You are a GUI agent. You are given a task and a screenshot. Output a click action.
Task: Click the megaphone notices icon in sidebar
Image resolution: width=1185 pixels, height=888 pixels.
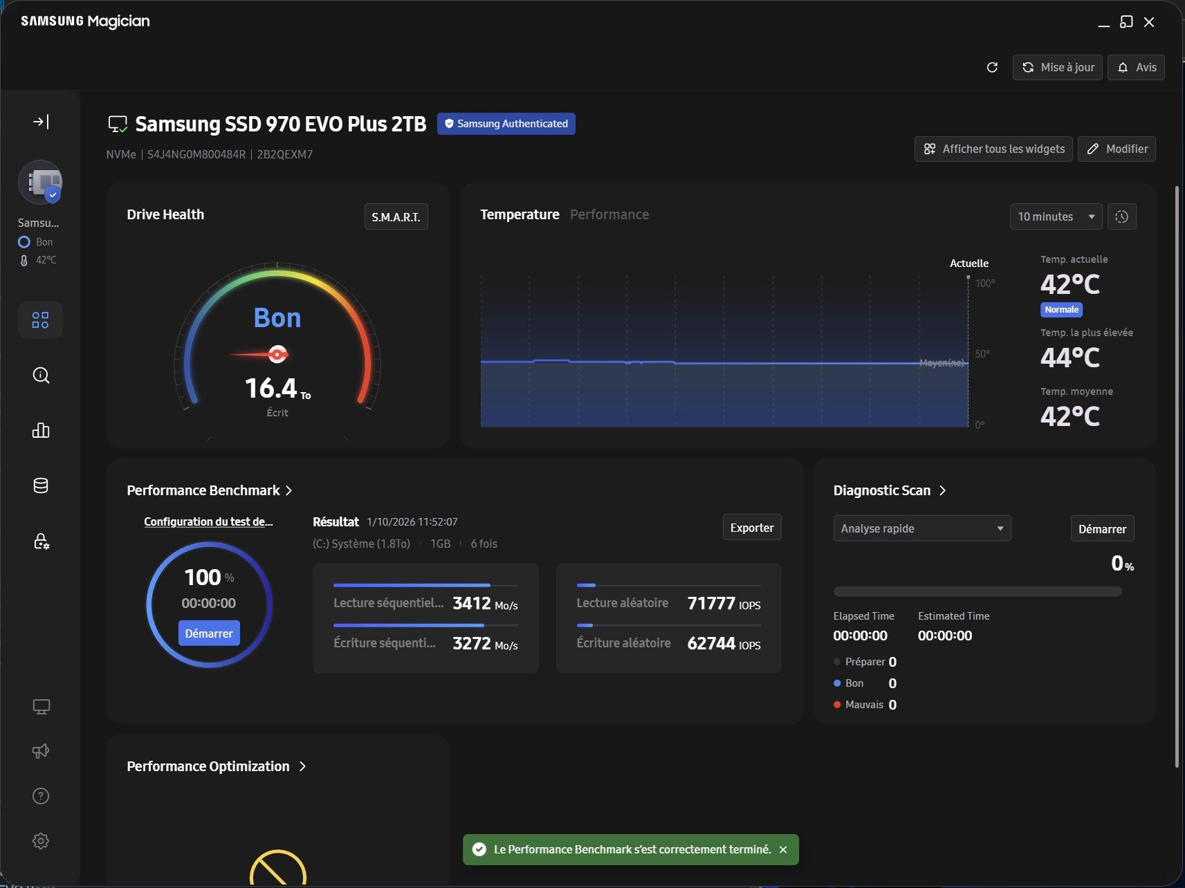(41, 751)
